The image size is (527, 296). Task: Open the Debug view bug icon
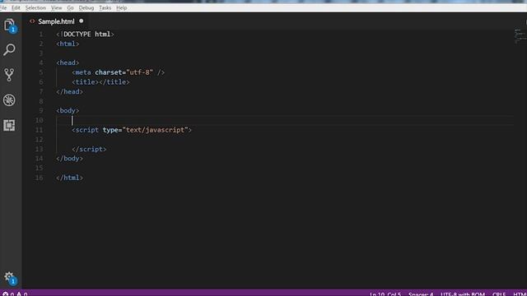[9, 100]
